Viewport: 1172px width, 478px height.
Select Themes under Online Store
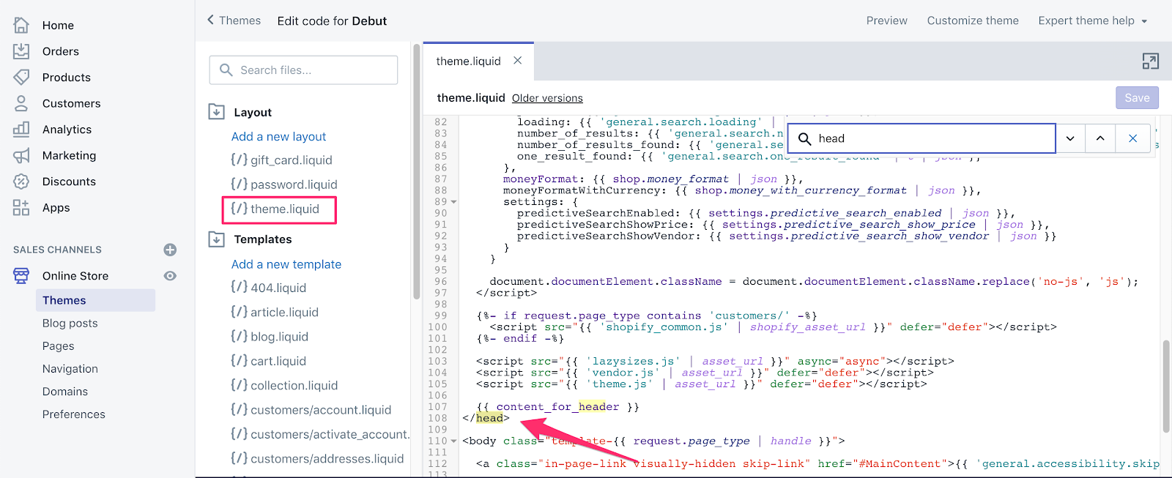pyautogui.click(x=95, y=300)
